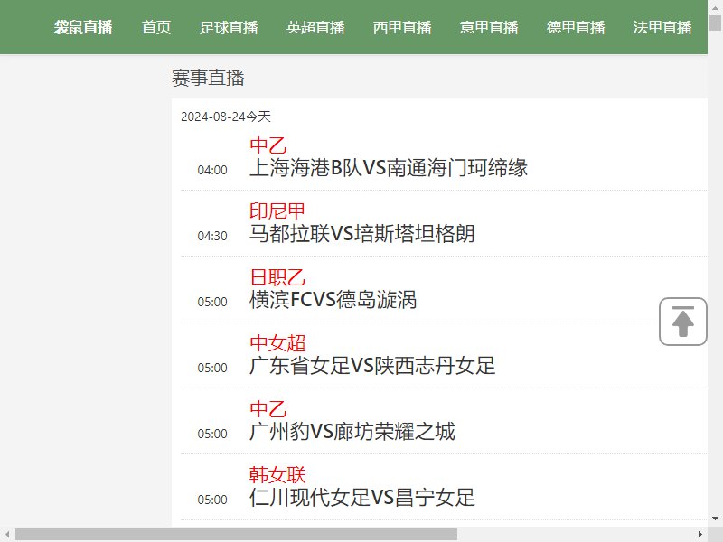723x542 pixels.
Task: Click the 04:30 match time text
Action: (212, 236)
